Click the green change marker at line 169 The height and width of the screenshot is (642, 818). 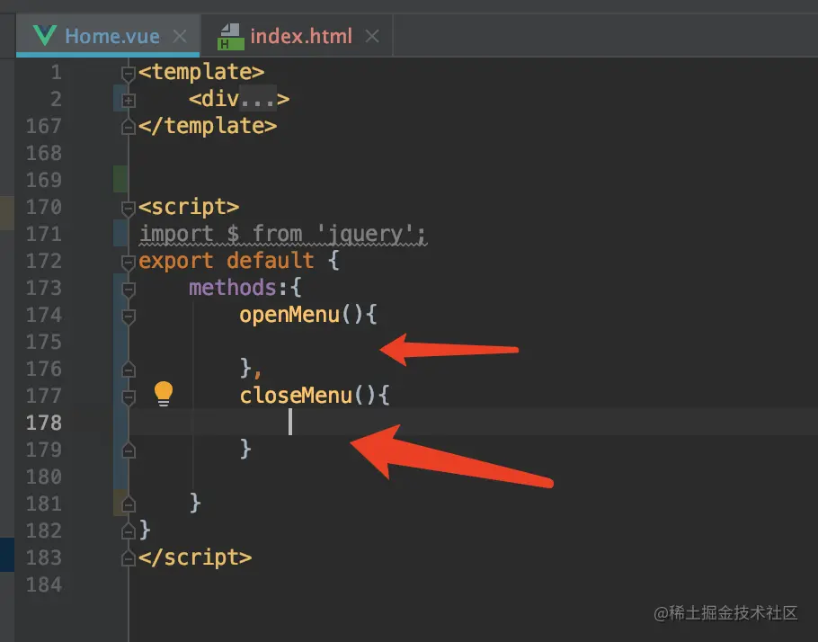click(120, 179)
